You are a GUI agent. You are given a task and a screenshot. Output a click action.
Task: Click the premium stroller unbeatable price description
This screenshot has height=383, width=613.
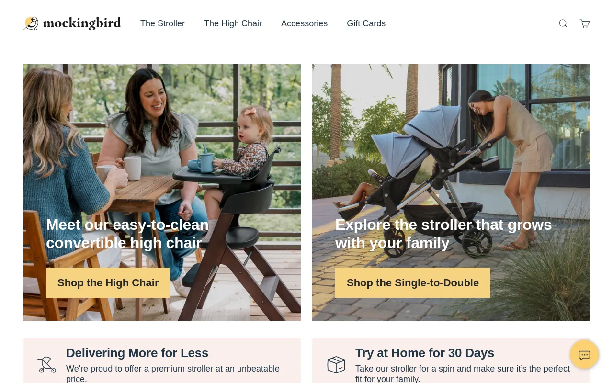[x=173, y=374]
